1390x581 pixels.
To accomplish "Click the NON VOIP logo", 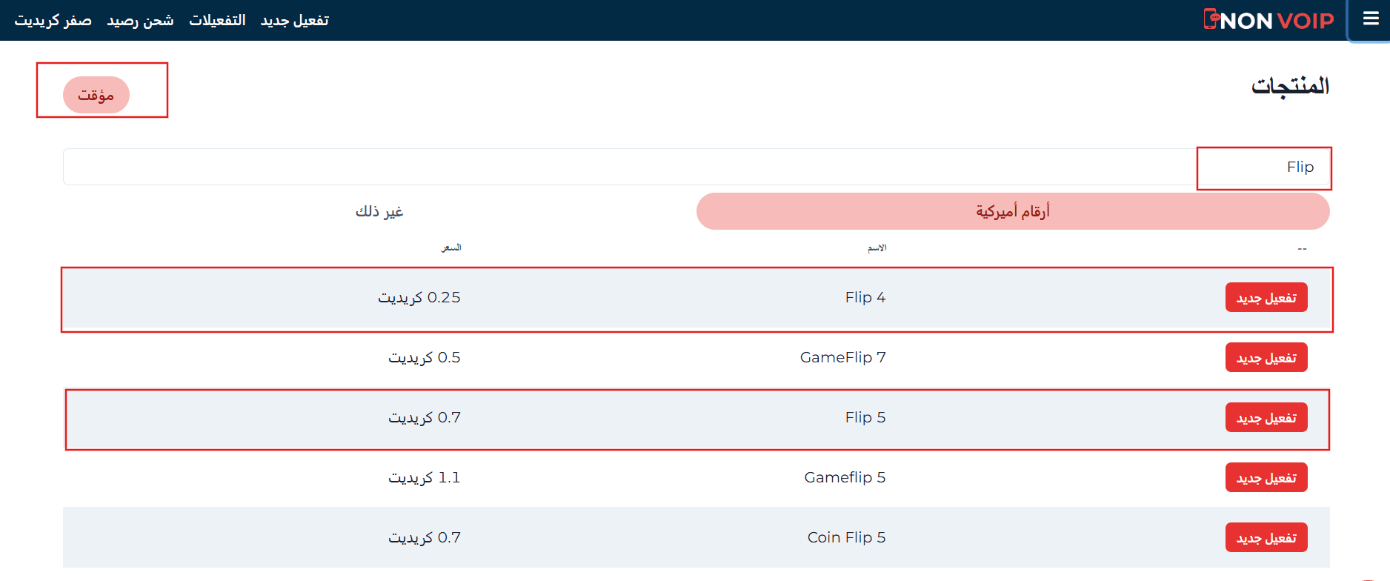I will click(x=1268, y=20).
